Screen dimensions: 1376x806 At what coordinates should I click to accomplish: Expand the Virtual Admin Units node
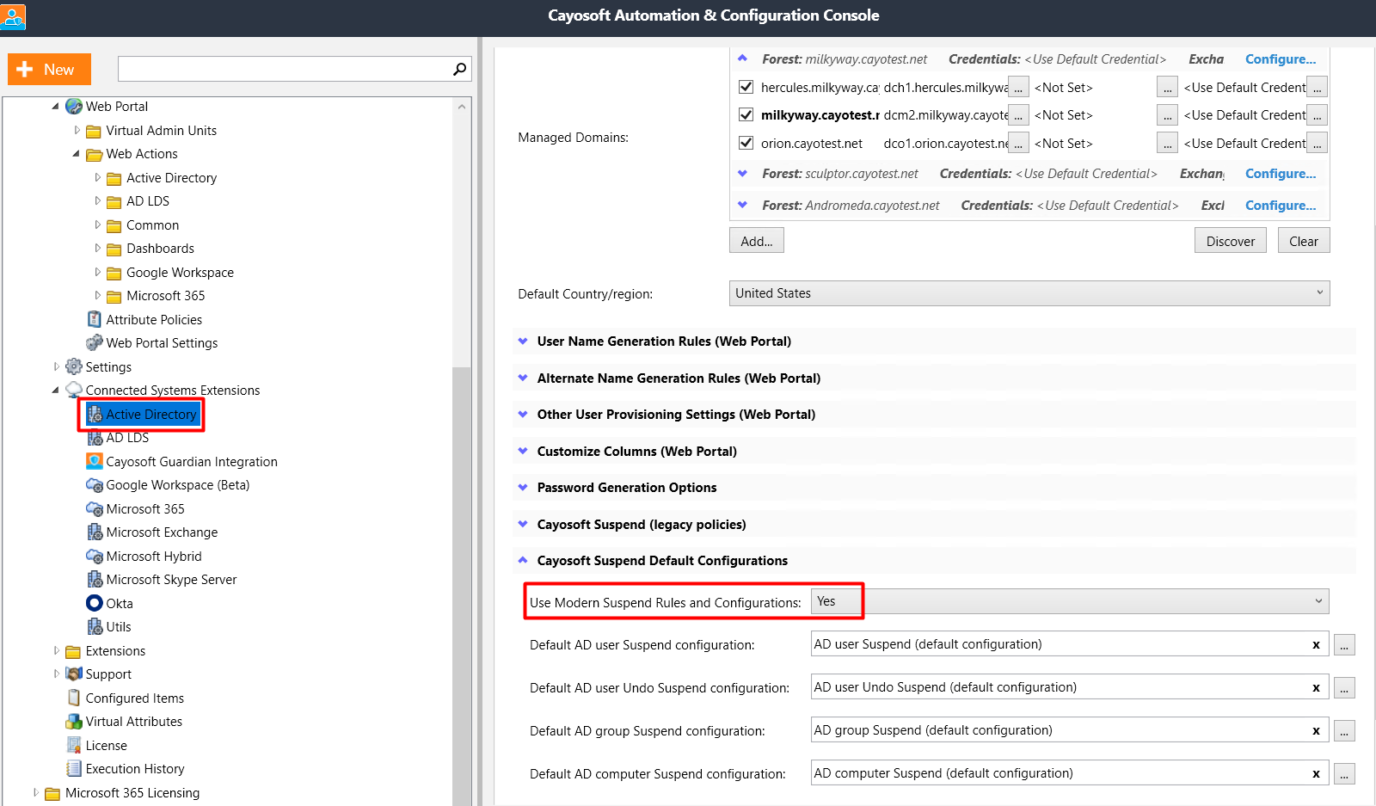point(77,131)
